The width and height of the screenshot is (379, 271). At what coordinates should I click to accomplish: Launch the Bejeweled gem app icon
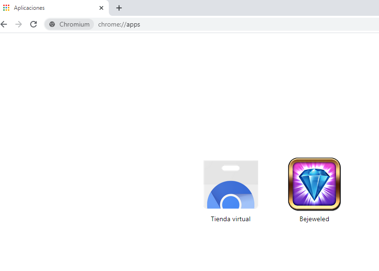(x=314, y=184)
